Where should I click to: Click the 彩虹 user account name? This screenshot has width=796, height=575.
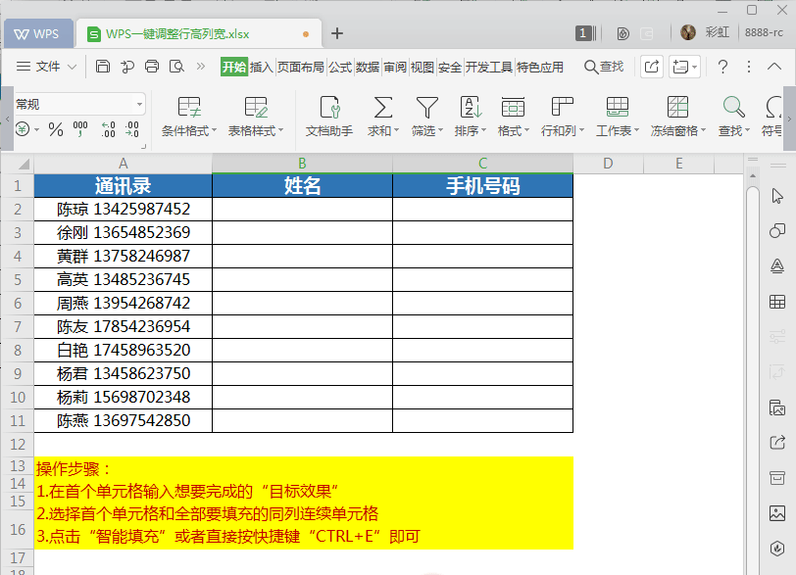(717, 32)
